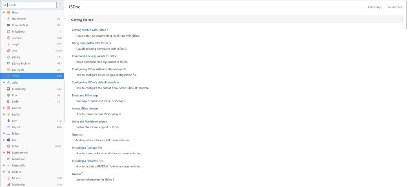Viewport: 408px width, 187px height.
Task: Expand the Marionette.js tree arrow
Action: pyautogui.click(x=4, y=153)
